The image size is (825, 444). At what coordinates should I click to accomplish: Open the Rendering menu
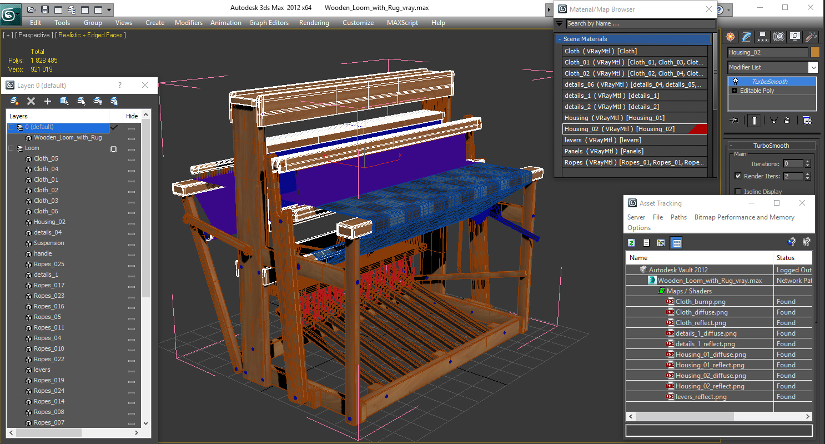click(x=314, y=23)
